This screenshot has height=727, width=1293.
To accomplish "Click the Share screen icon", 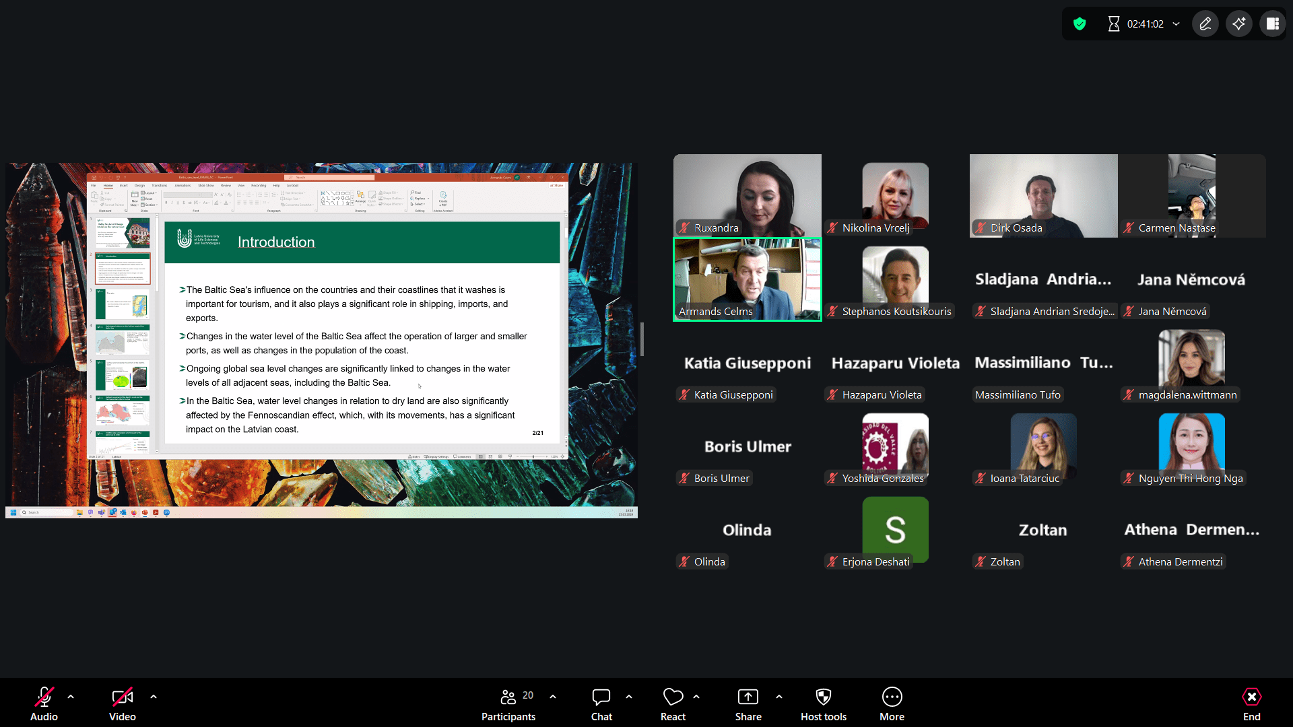I will tap(748, 697).
